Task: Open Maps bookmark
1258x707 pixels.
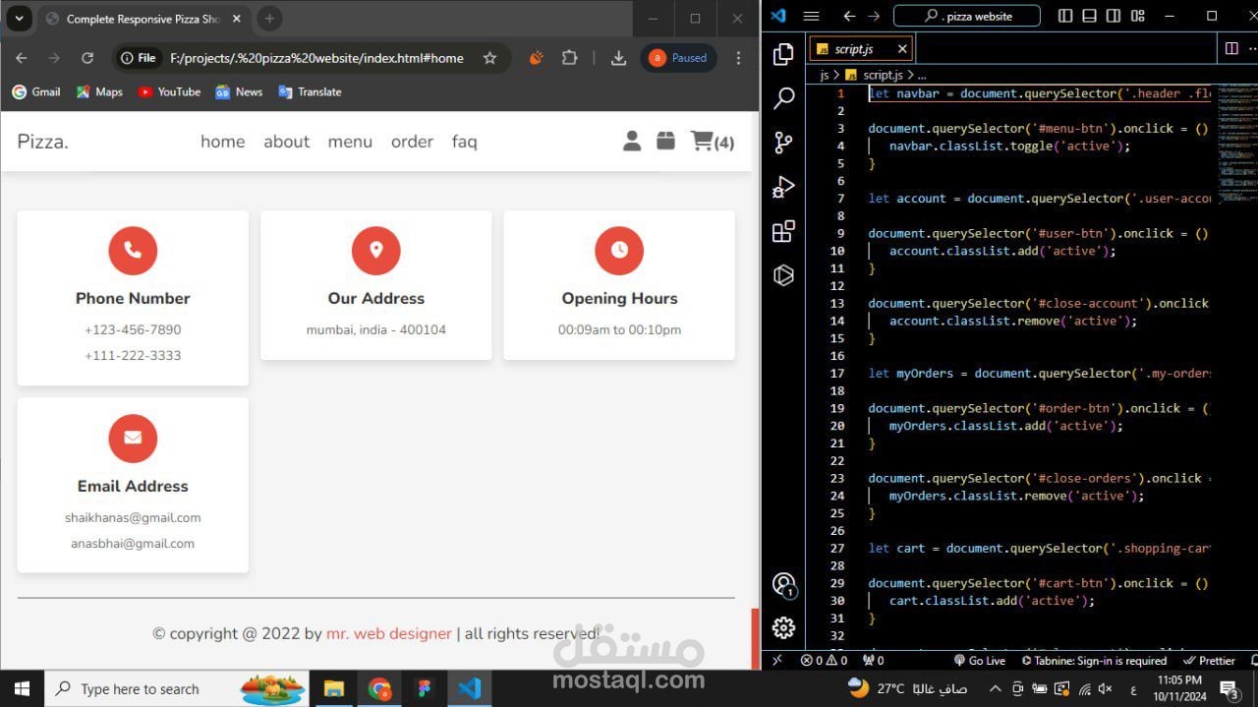Action: tap(99, 91)
